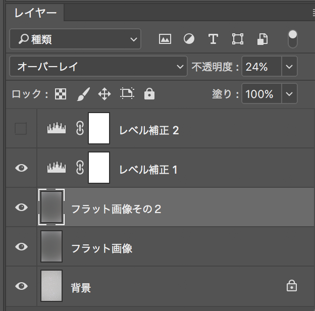Click the lock all padlock icon
315x311 pixels.
click(149, 93)
